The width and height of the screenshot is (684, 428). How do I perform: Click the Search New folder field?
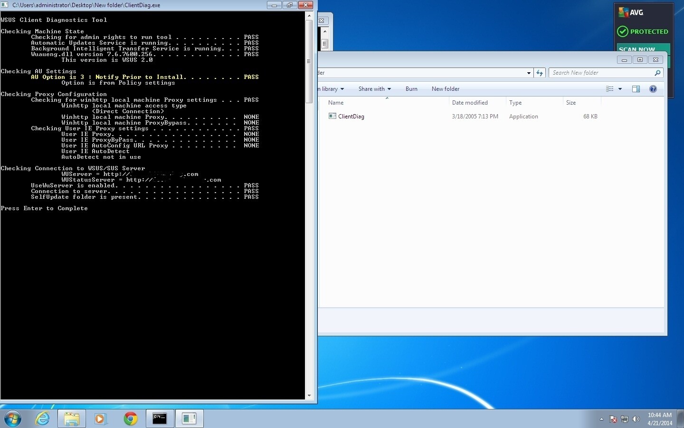[x=601, y=73]
